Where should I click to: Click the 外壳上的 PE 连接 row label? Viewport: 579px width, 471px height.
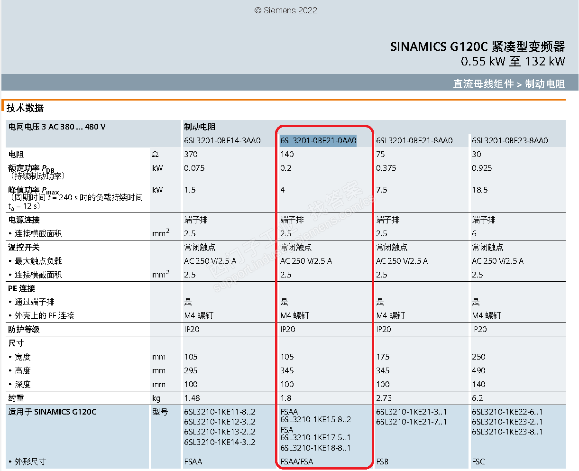(x=44, y=315)
